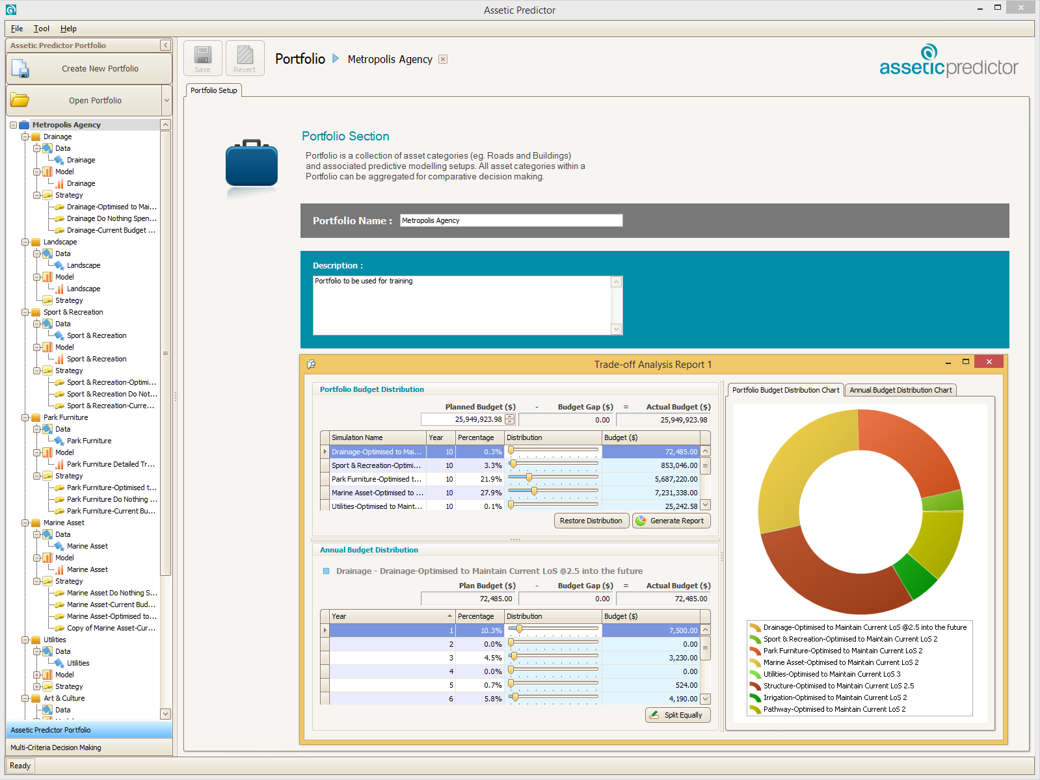Click the Restore Distribution button
1040x780 pixels.
(591, 521)
